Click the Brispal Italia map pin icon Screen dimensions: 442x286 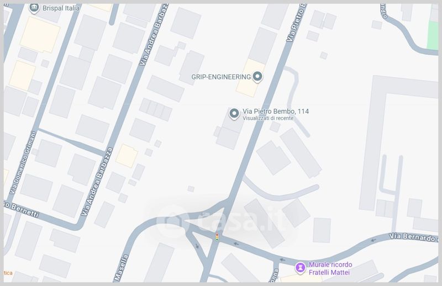pyautogui.click(x=34, y=8)
